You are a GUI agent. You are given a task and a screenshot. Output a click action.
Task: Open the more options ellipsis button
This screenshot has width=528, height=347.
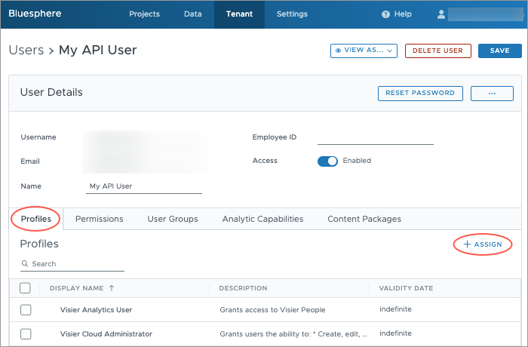coord(491,93)
